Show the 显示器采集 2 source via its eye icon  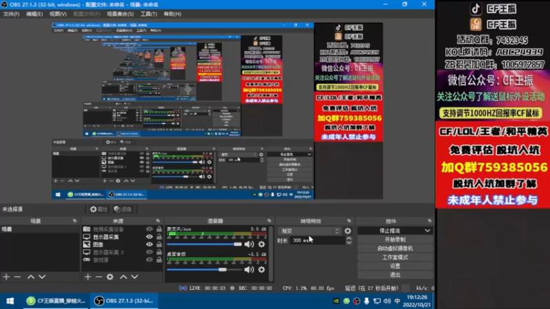[149, 252]
